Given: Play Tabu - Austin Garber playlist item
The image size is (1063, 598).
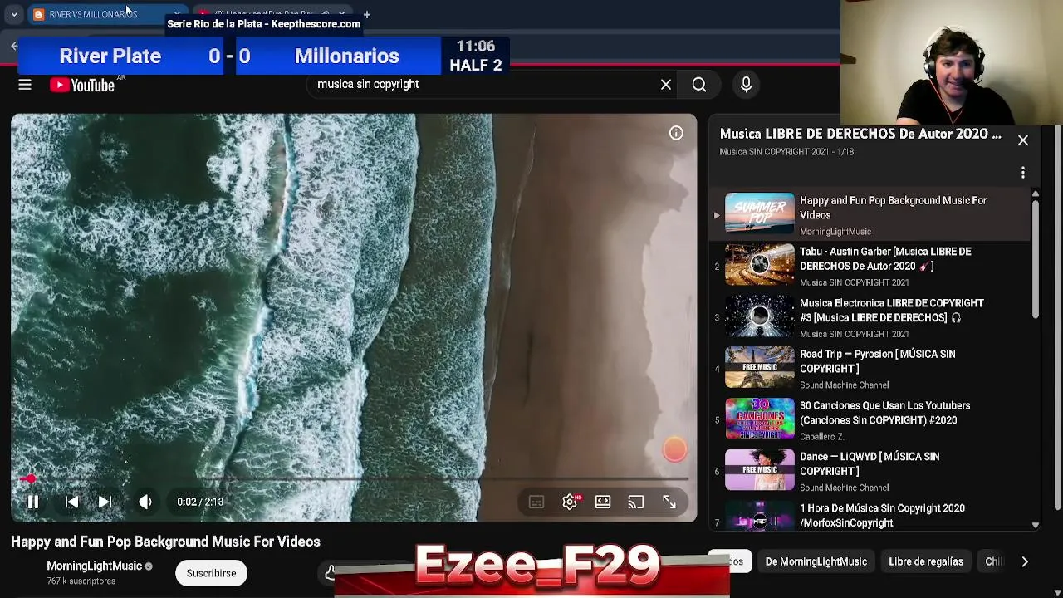Looking at the screenshot, I should (870, 266).
